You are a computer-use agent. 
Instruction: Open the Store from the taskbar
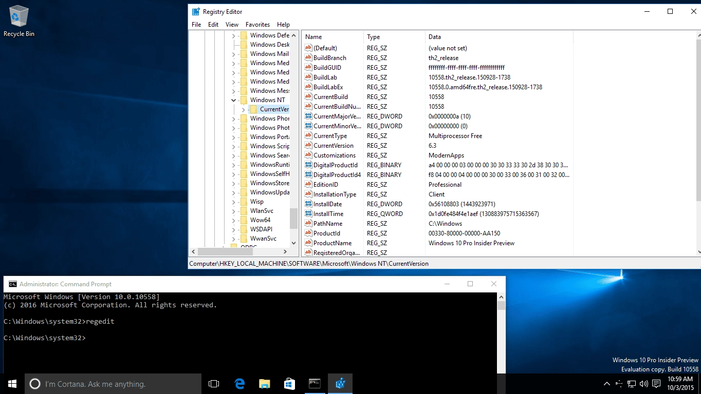point(289,384)
